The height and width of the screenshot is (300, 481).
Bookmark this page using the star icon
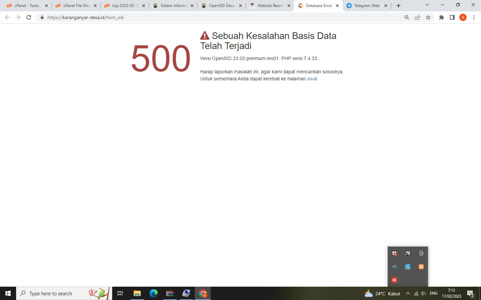428,17
